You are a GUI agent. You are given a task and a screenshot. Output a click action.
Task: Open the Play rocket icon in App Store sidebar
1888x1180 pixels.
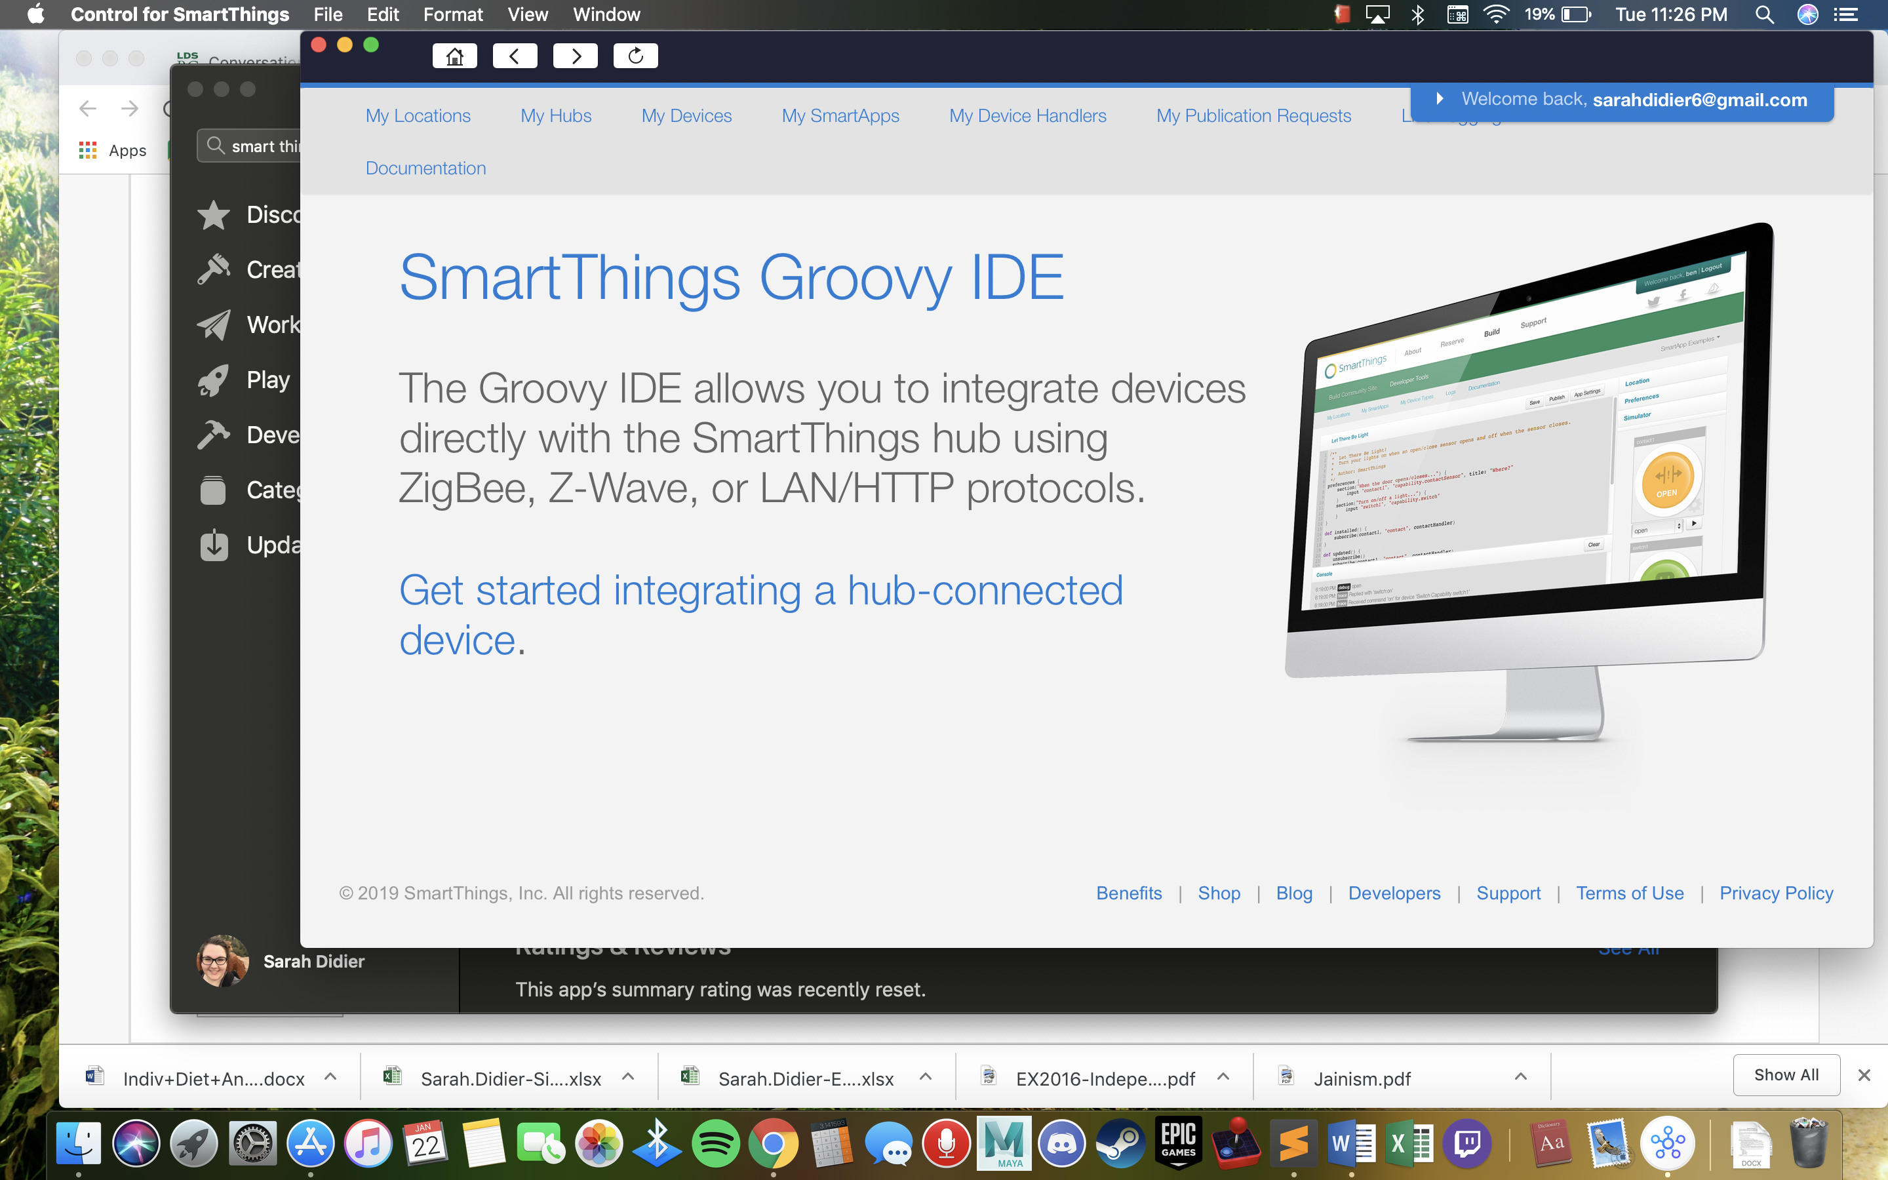pyautogui.click(x=213, y=380)
